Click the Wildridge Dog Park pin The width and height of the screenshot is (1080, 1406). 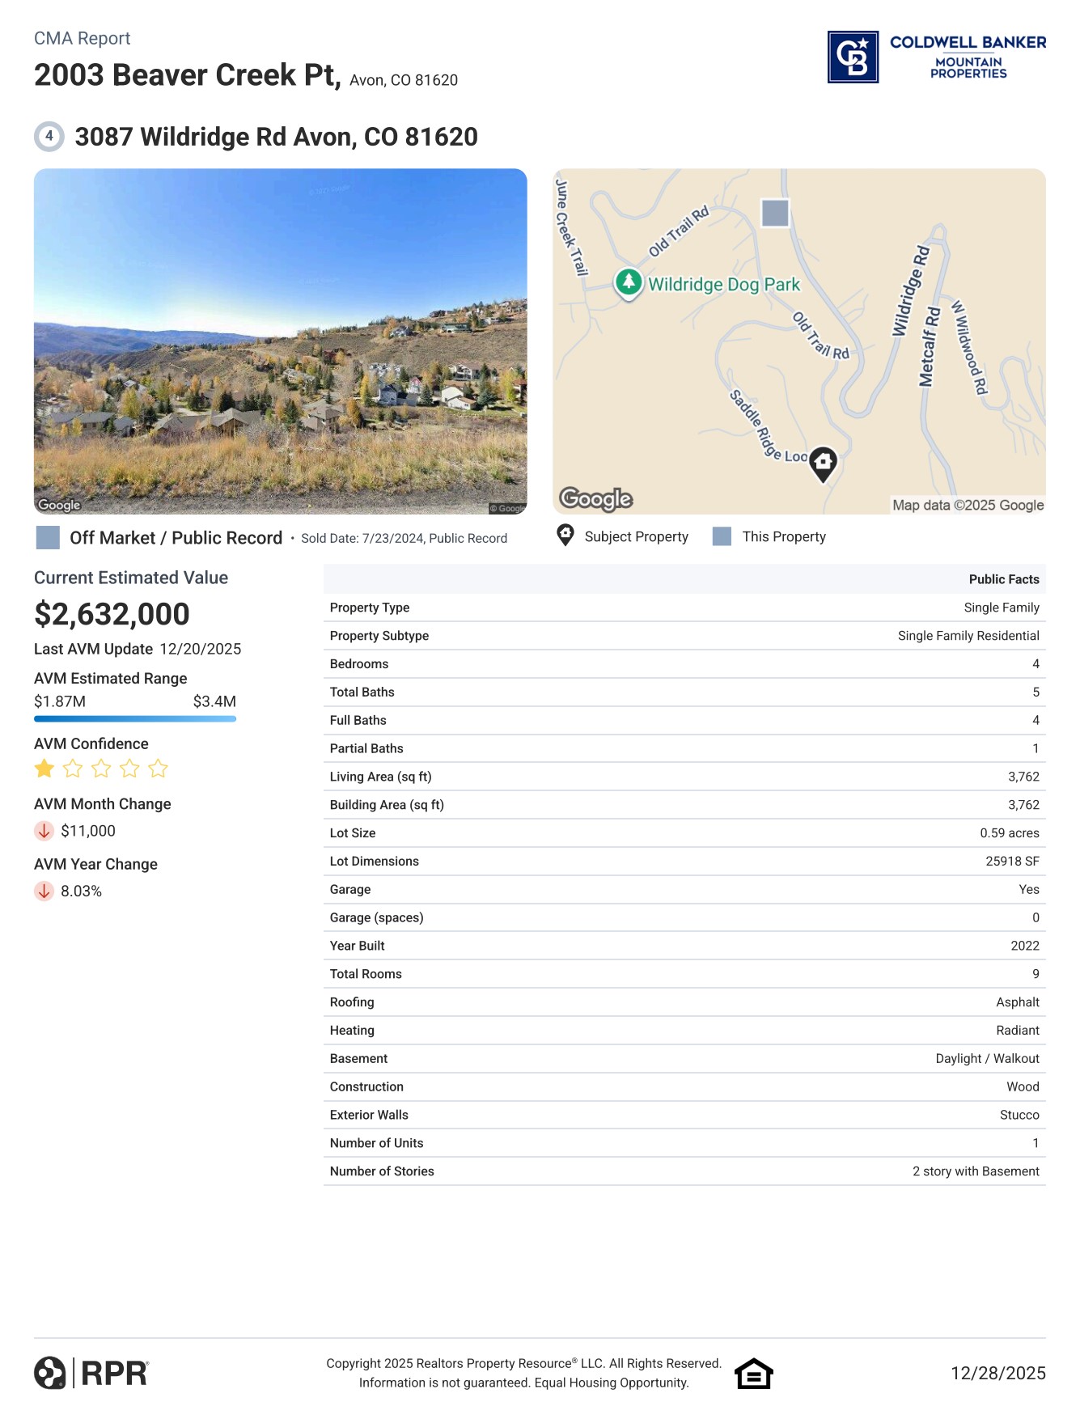(628, 282)
